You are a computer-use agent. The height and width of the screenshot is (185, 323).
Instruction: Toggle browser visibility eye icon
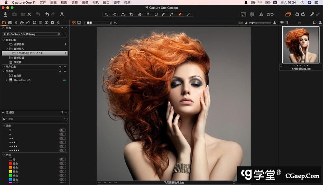click(282, 23)
